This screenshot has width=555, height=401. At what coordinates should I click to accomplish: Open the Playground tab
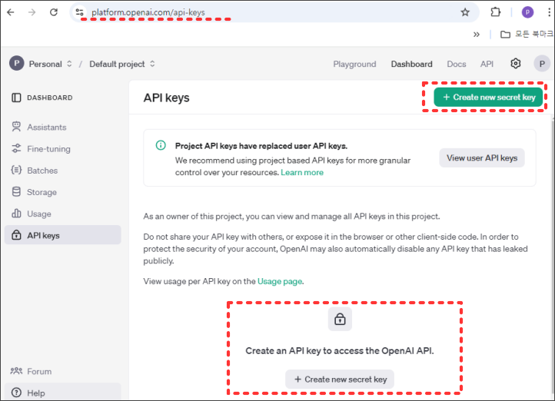pyautogui.click(x=354, y=64)
